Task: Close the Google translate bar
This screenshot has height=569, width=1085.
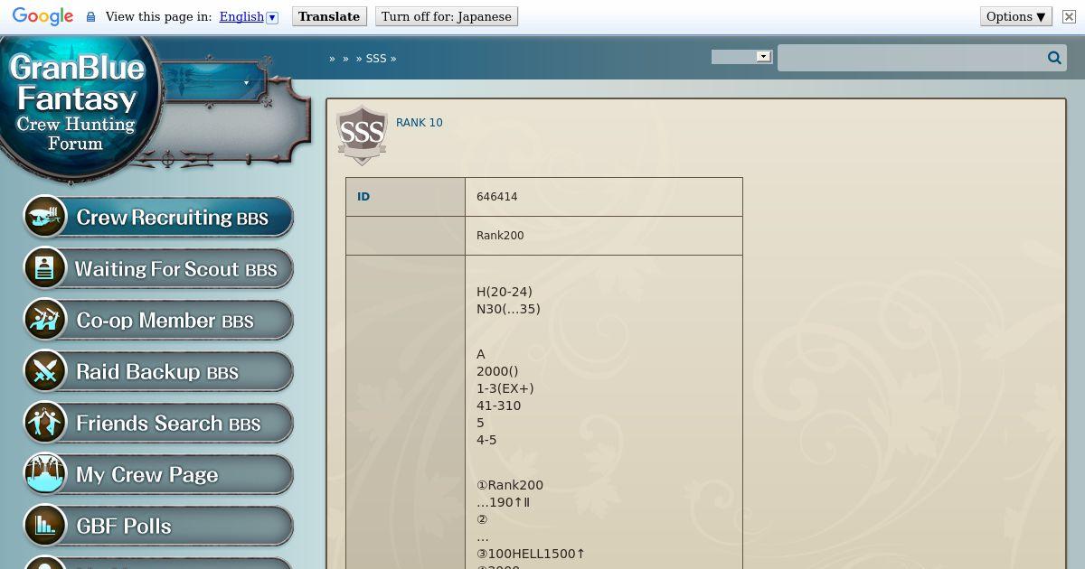Action: tap(1069, 16)
